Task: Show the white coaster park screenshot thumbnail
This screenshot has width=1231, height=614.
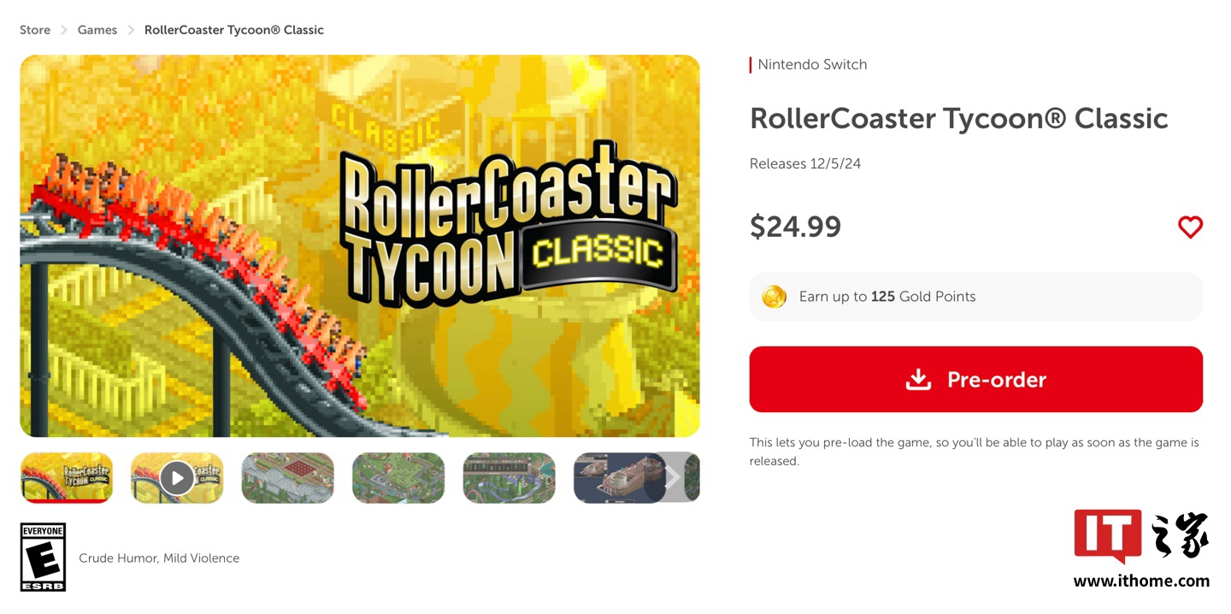Action: pyautogui.click(x=287, y=477)
